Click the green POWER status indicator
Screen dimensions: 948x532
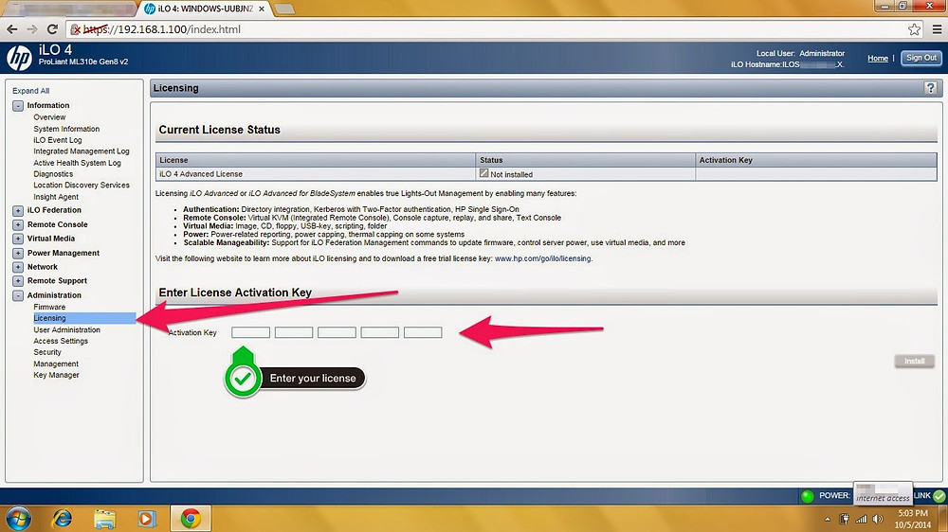807,496
